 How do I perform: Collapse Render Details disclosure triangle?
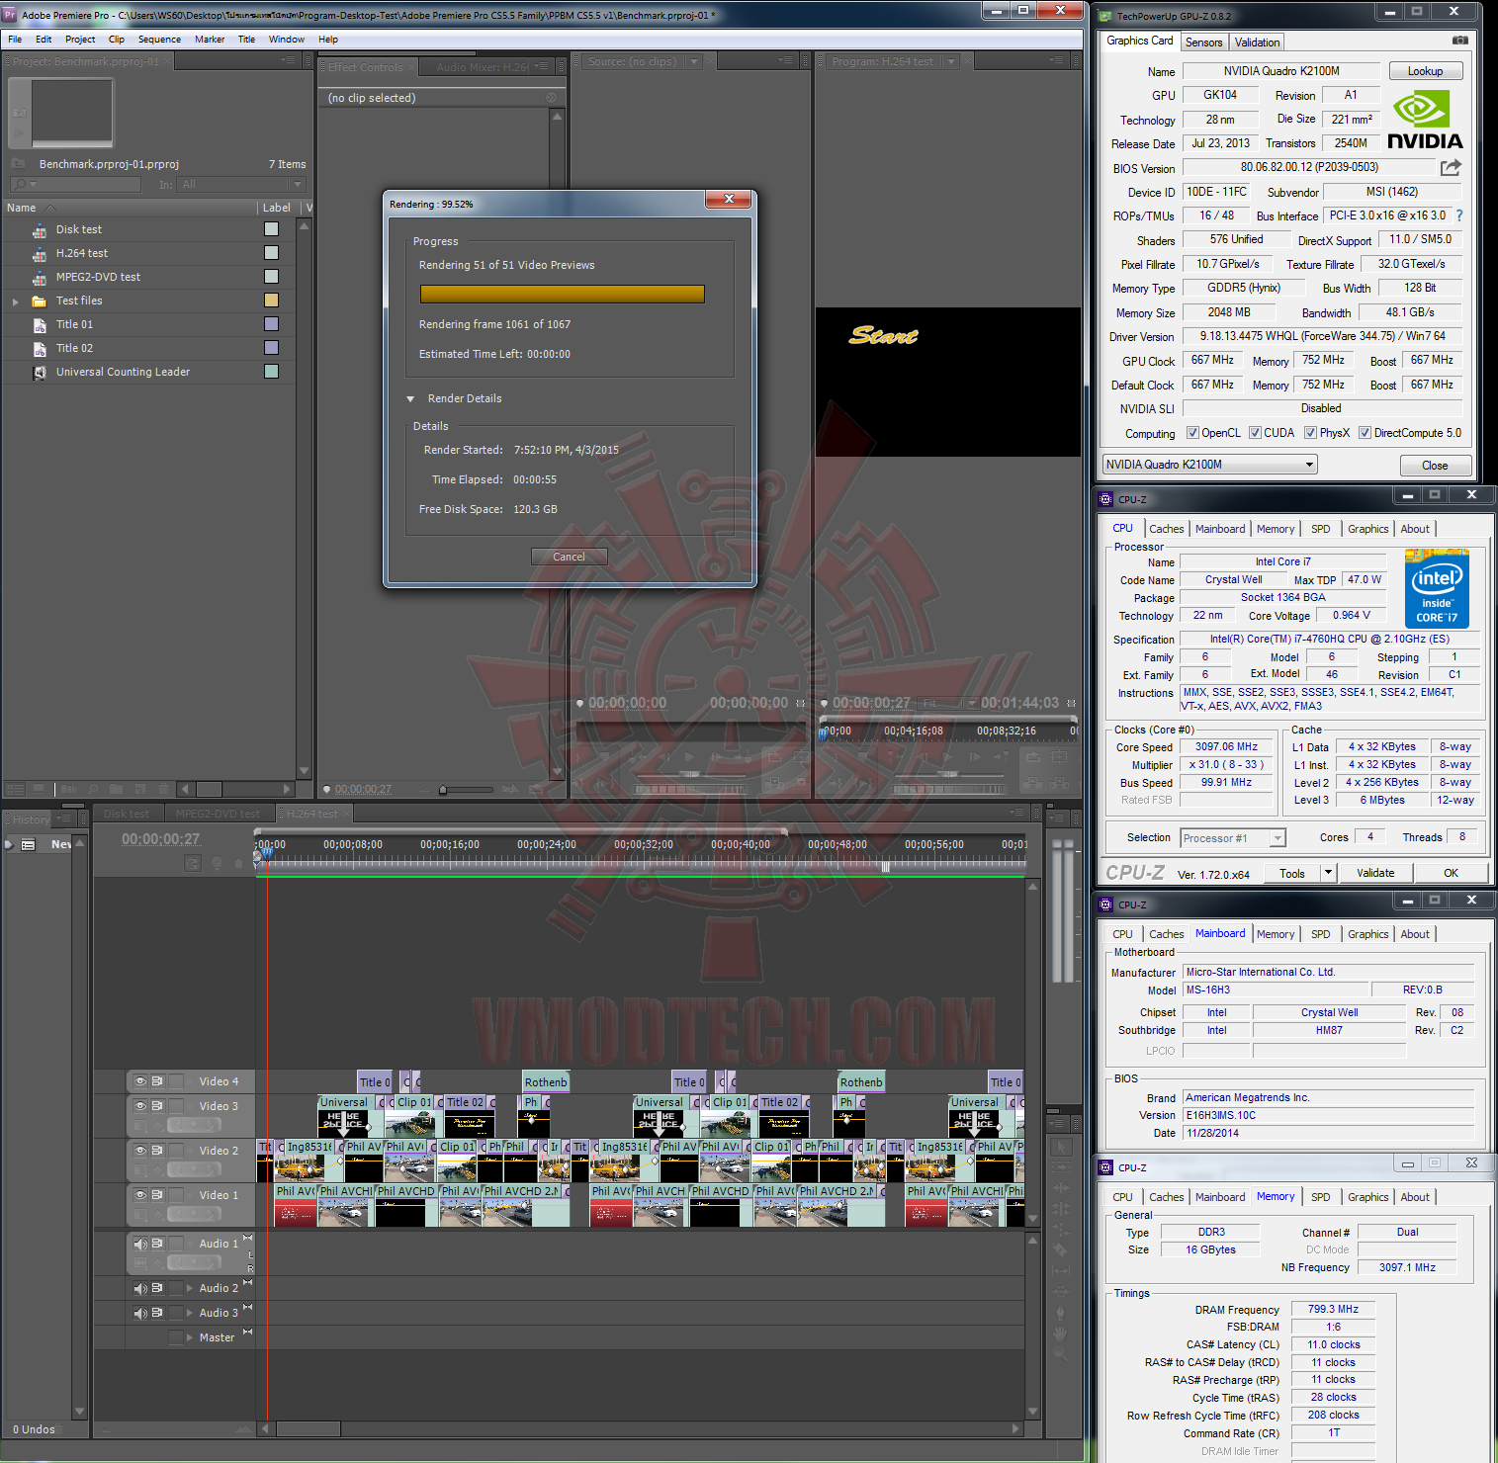coord(410,399)
